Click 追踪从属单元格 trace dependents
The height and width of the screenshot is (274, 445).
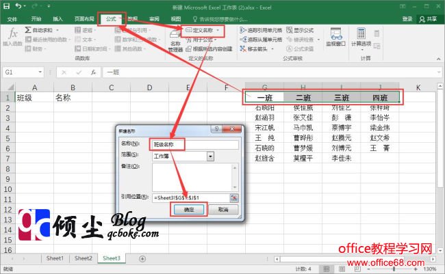(261, 40)
